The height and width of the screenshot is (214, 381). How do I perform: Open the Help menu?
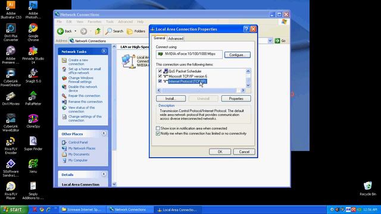(x=140, y=21)
